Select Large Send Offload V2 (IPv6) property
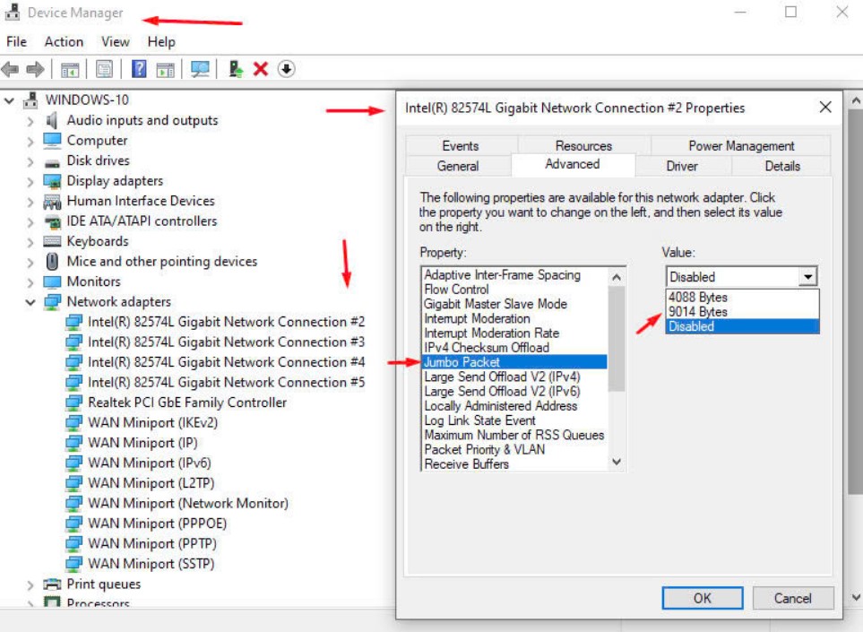863x632 pixels. [514, 392]
